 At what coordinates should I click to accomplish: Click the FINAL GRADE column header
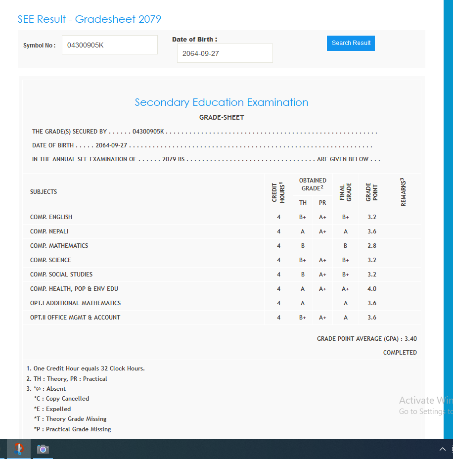345,192
